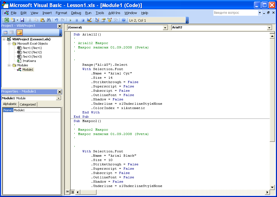277x197 pixels.
Task: Select ЭтаКнига in the project tree
Action: pos(27,61)
